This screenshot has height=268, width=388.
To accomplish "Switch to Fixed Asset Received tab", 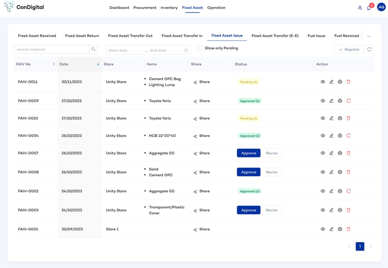I will click(x=37, y=36).
